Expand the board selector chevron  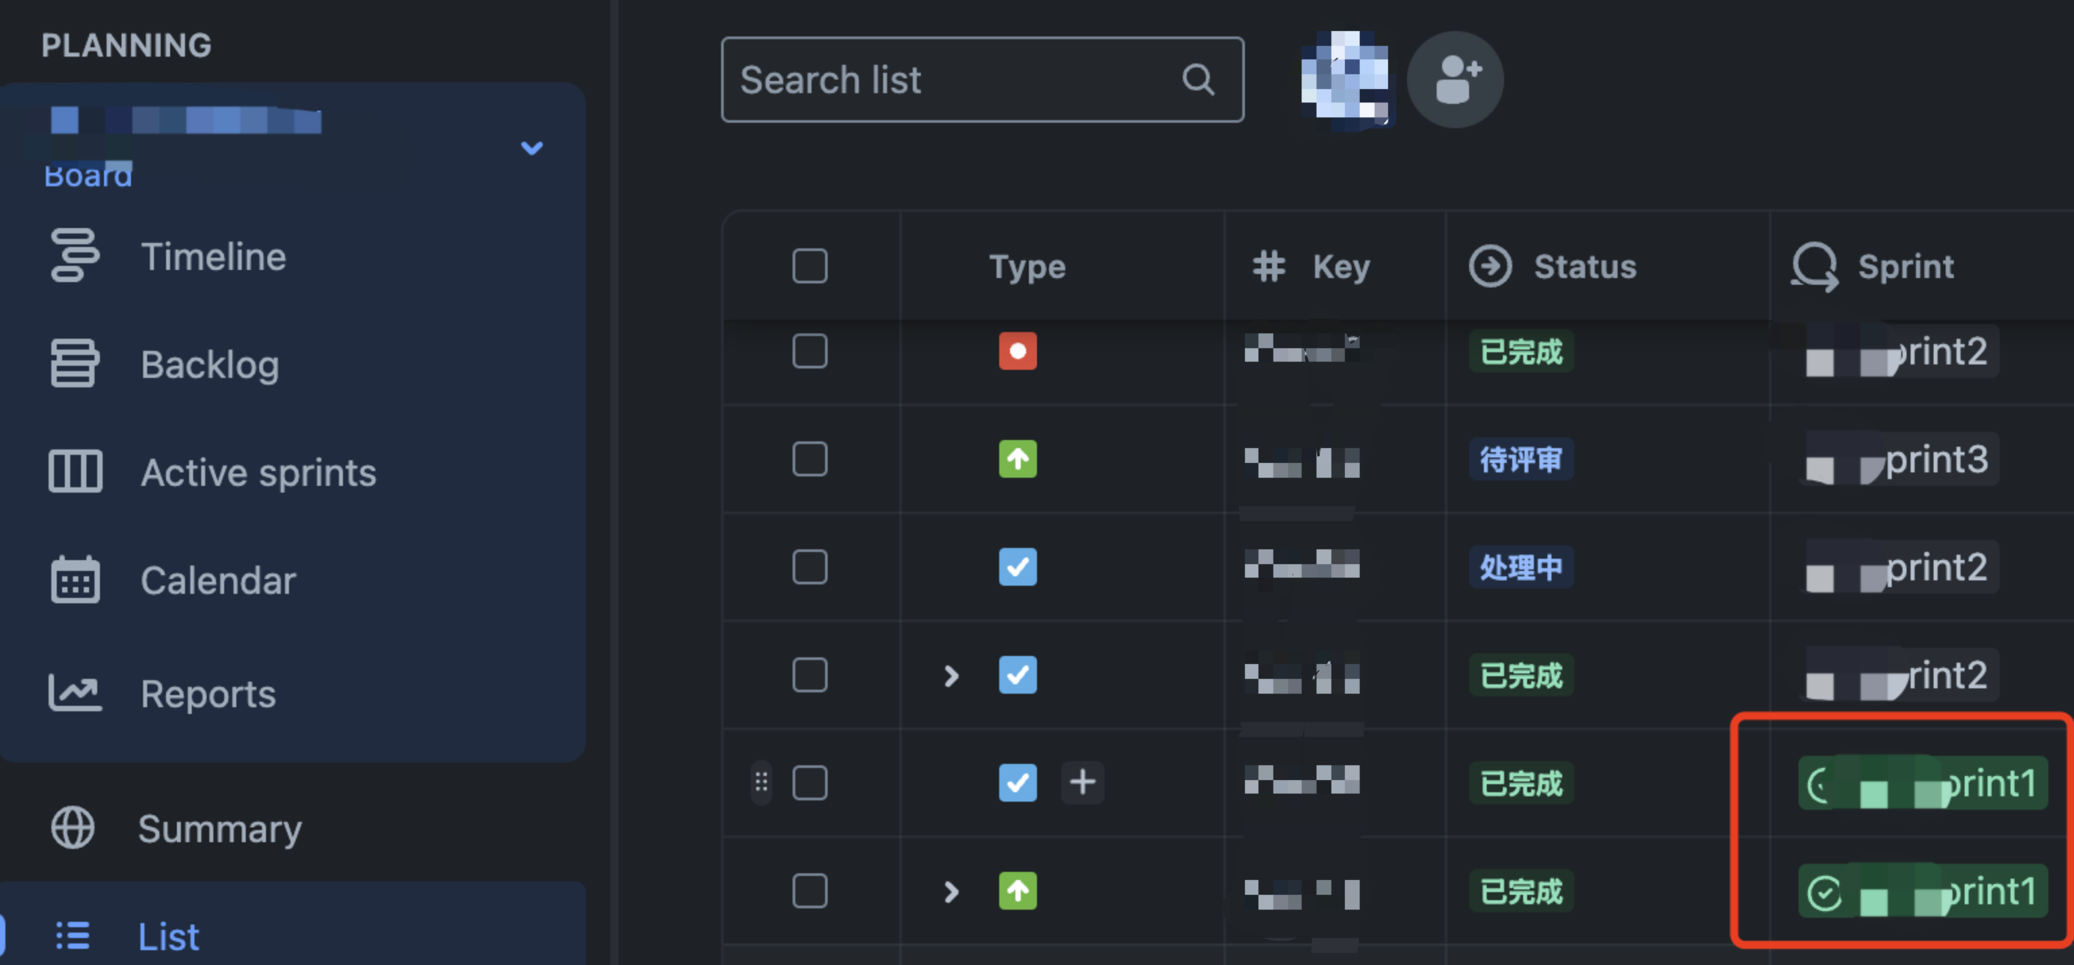tap(531, 148)
